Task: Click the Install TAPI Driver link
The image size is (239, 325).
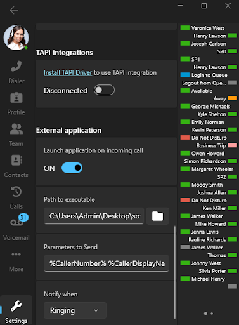Action: (68, 72)
